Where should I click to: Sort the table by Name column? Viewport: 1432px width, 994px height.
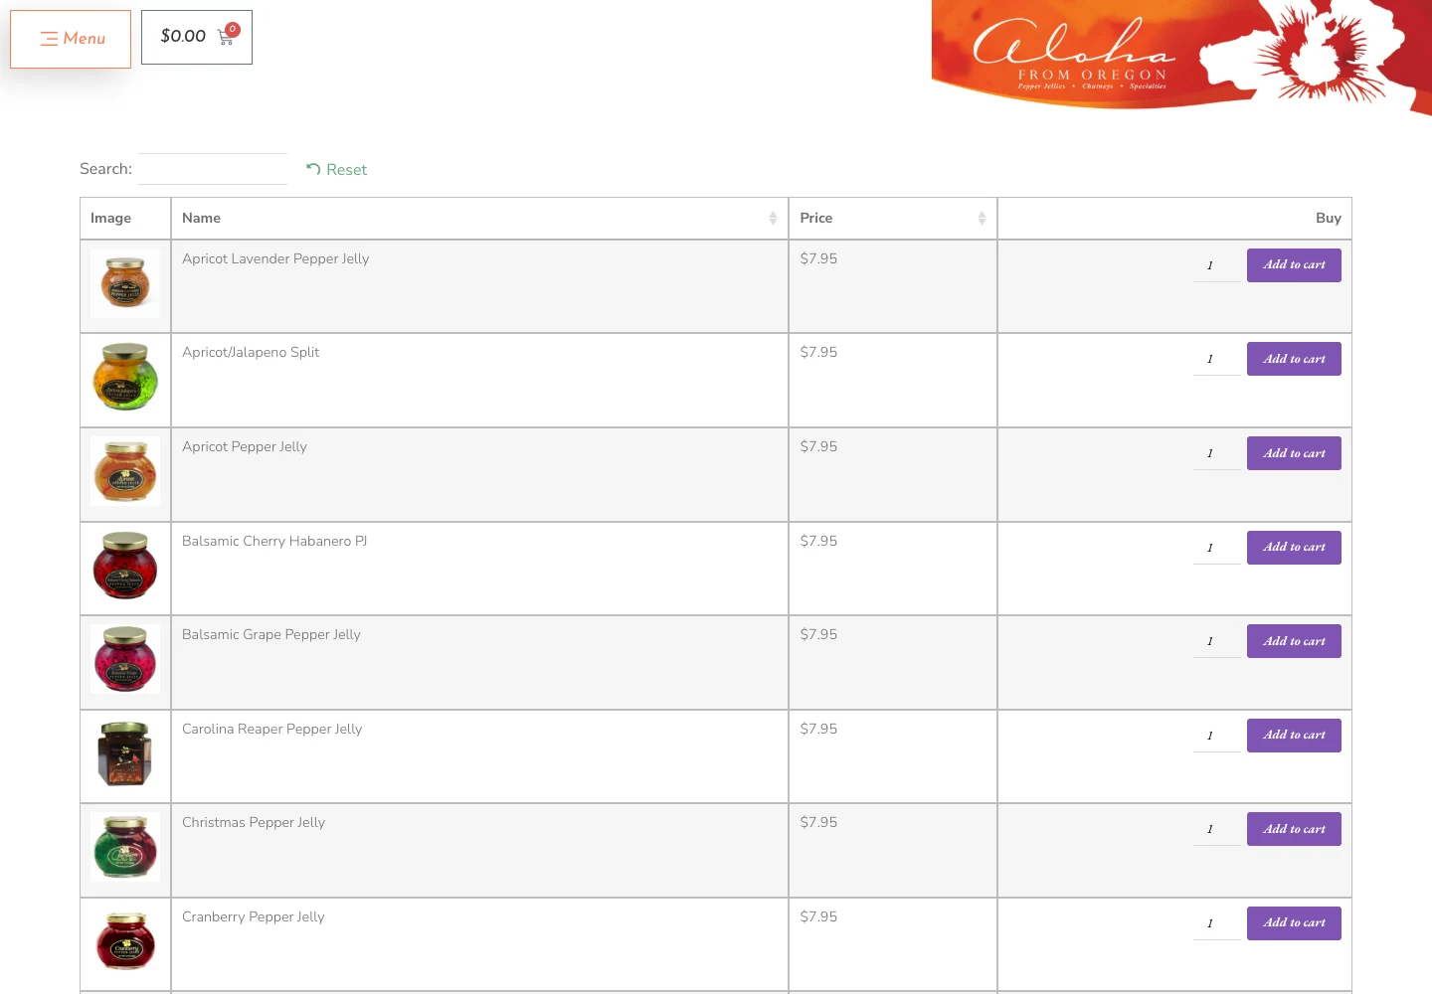point(479,219)
